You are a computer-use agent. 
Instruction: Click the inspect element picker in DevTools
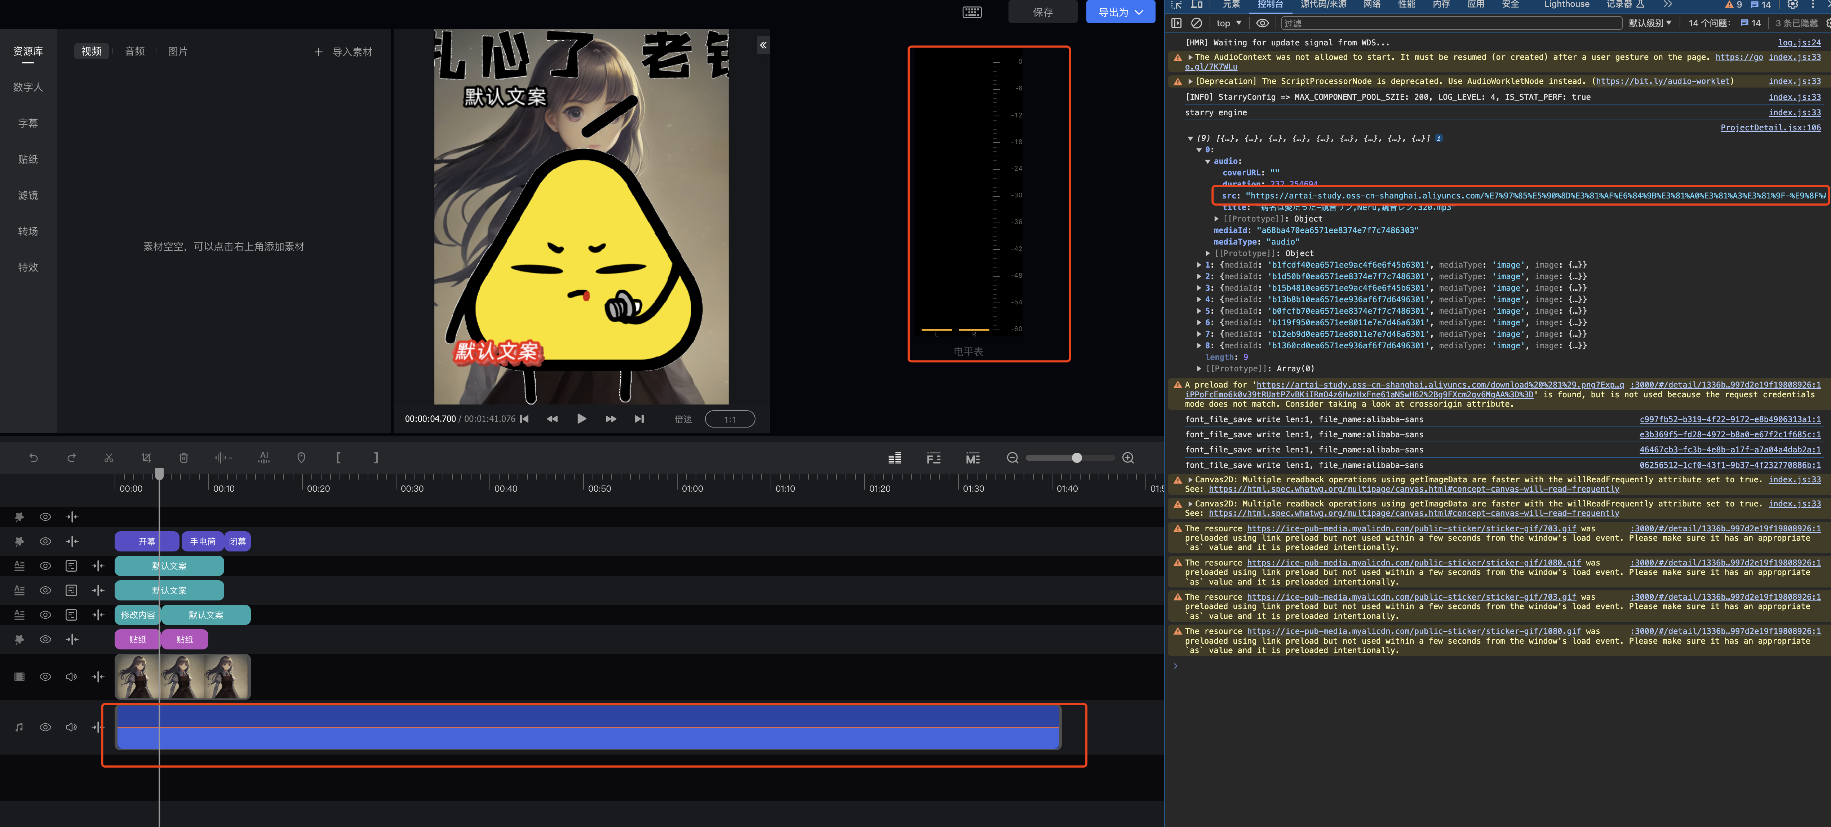1176,4
